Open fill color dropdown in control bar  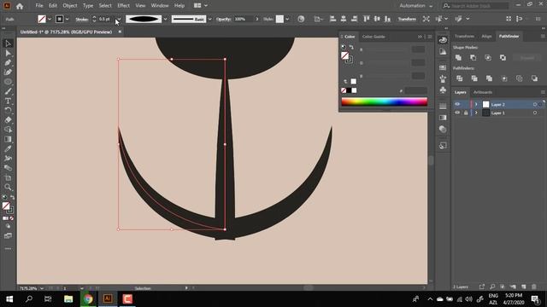(50, 19)
